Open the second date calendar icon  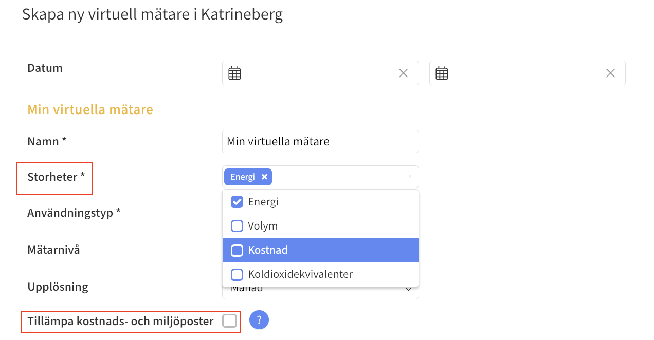(442, 73)
